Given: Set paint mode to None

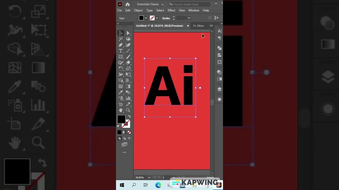Looking at the screenshot, I should click(x=129, y=132).
